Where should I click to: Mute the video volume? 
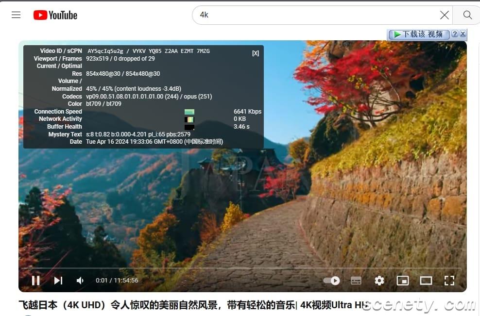pyautogui.click(x=80, y=281)
